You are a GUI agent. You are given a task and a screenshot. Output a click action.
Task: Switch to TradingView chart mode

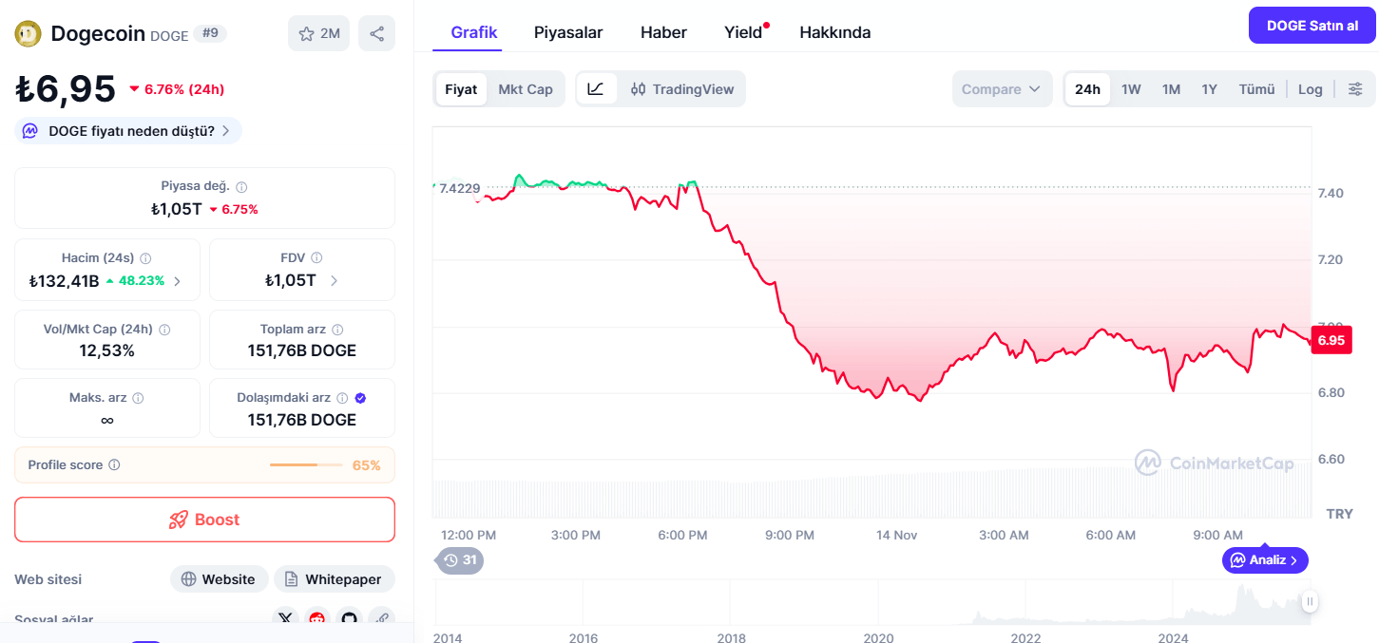click(x=682, y=89)
